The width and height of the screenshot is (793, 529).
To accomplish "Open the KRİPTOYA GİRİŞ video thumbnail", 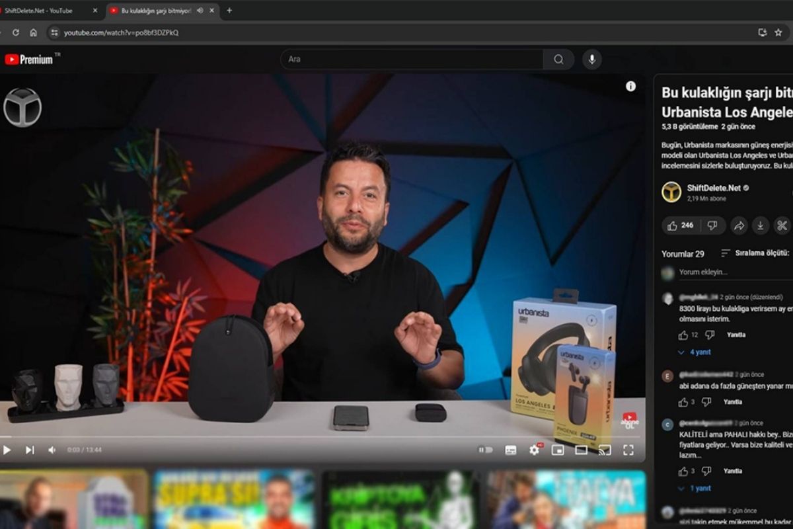I will 399,500.
